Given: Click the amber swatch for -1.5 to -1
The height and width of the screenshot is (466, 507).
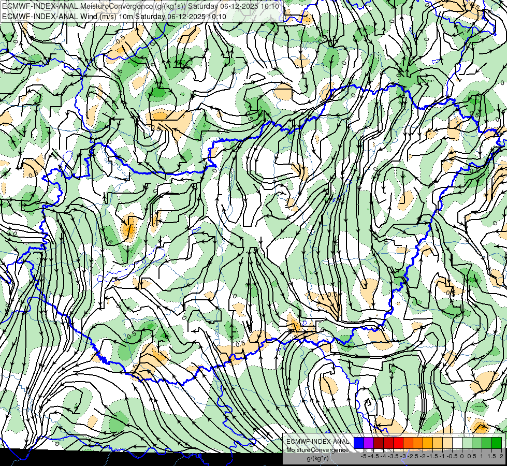Looking at the screenshot, I should [427, 443].
